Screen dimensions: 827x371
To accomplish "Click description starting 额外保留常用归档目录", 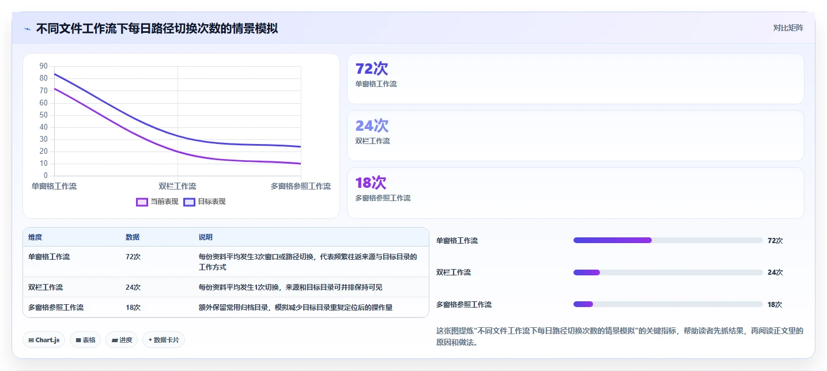I will [x=296, y=308].
